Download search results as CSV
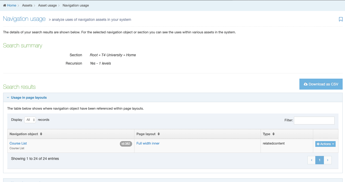The image size is (345, 182). (x=321, y=84)
